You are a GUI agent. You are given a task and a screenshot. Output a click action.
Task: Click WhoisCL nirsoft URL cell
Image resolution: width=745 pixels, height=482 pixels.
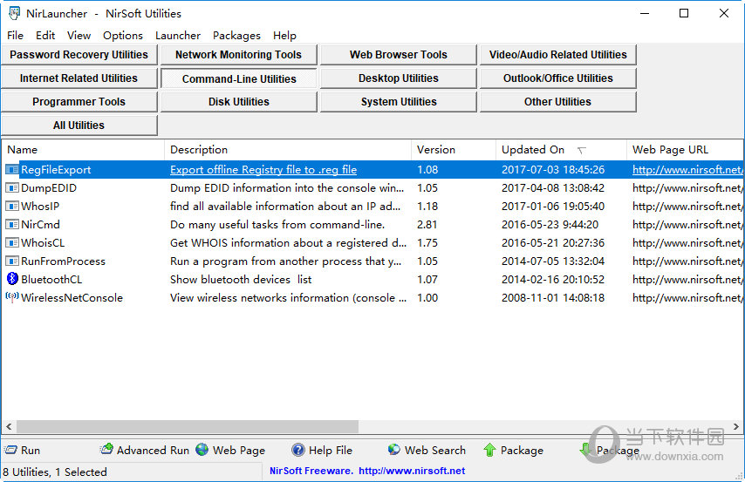pyautogui.click(x=687, y=242)
